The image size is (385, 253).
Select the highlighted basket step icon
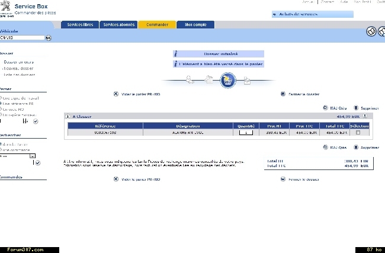click(228, 81)
